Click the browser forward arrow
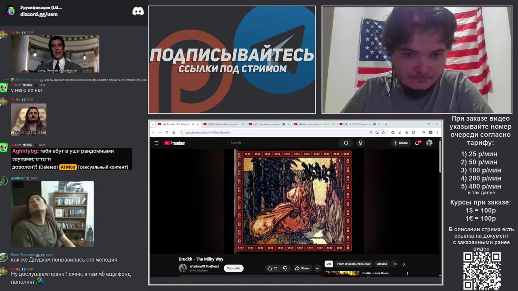 [x=160, y=132]
